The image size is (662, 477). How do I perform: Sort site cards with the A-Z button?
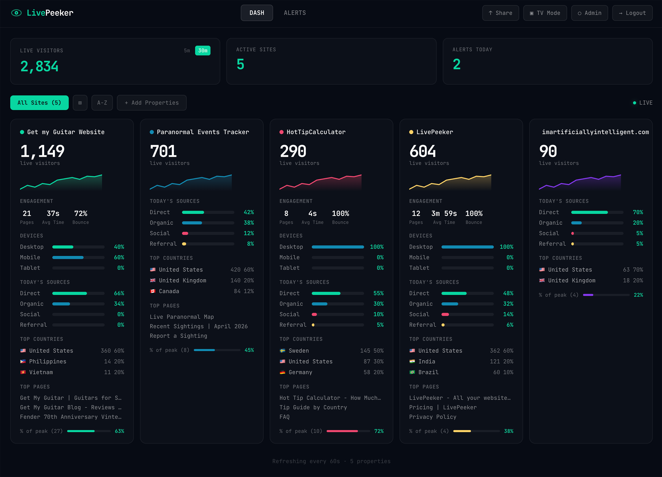click(x=102, y=103)
